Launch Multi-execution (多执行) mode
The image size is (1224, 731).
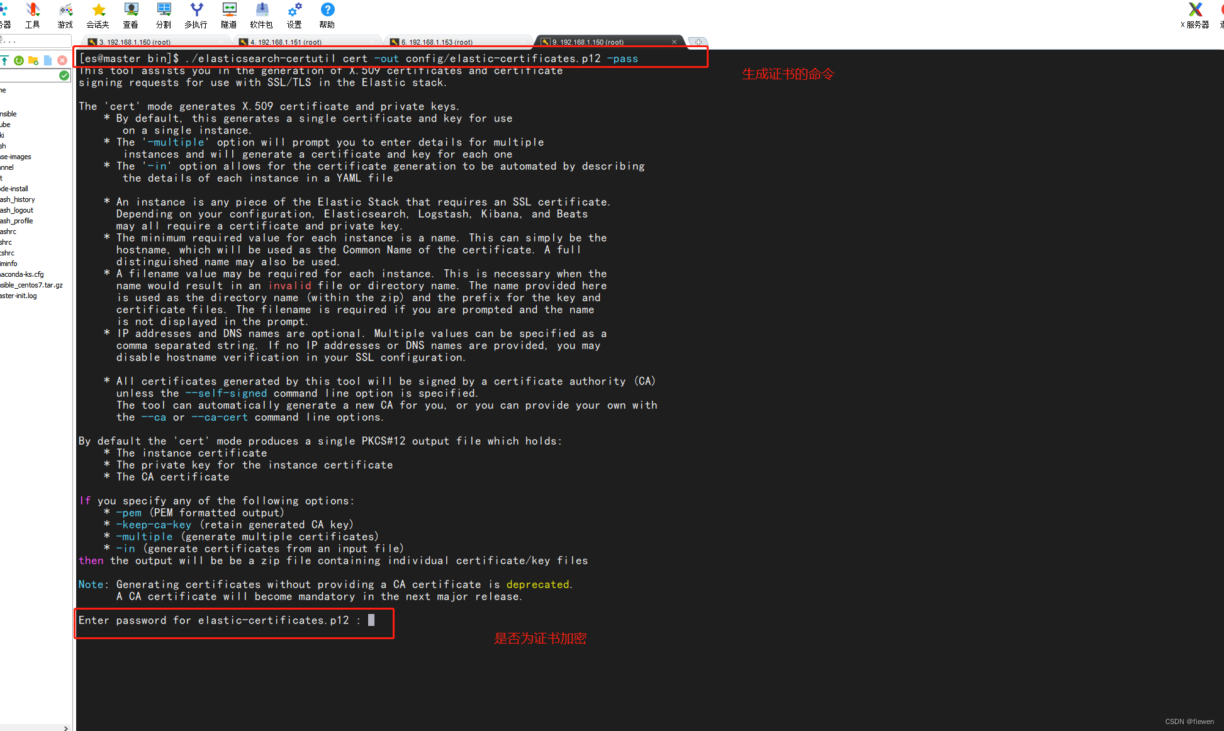pos(196,16)
